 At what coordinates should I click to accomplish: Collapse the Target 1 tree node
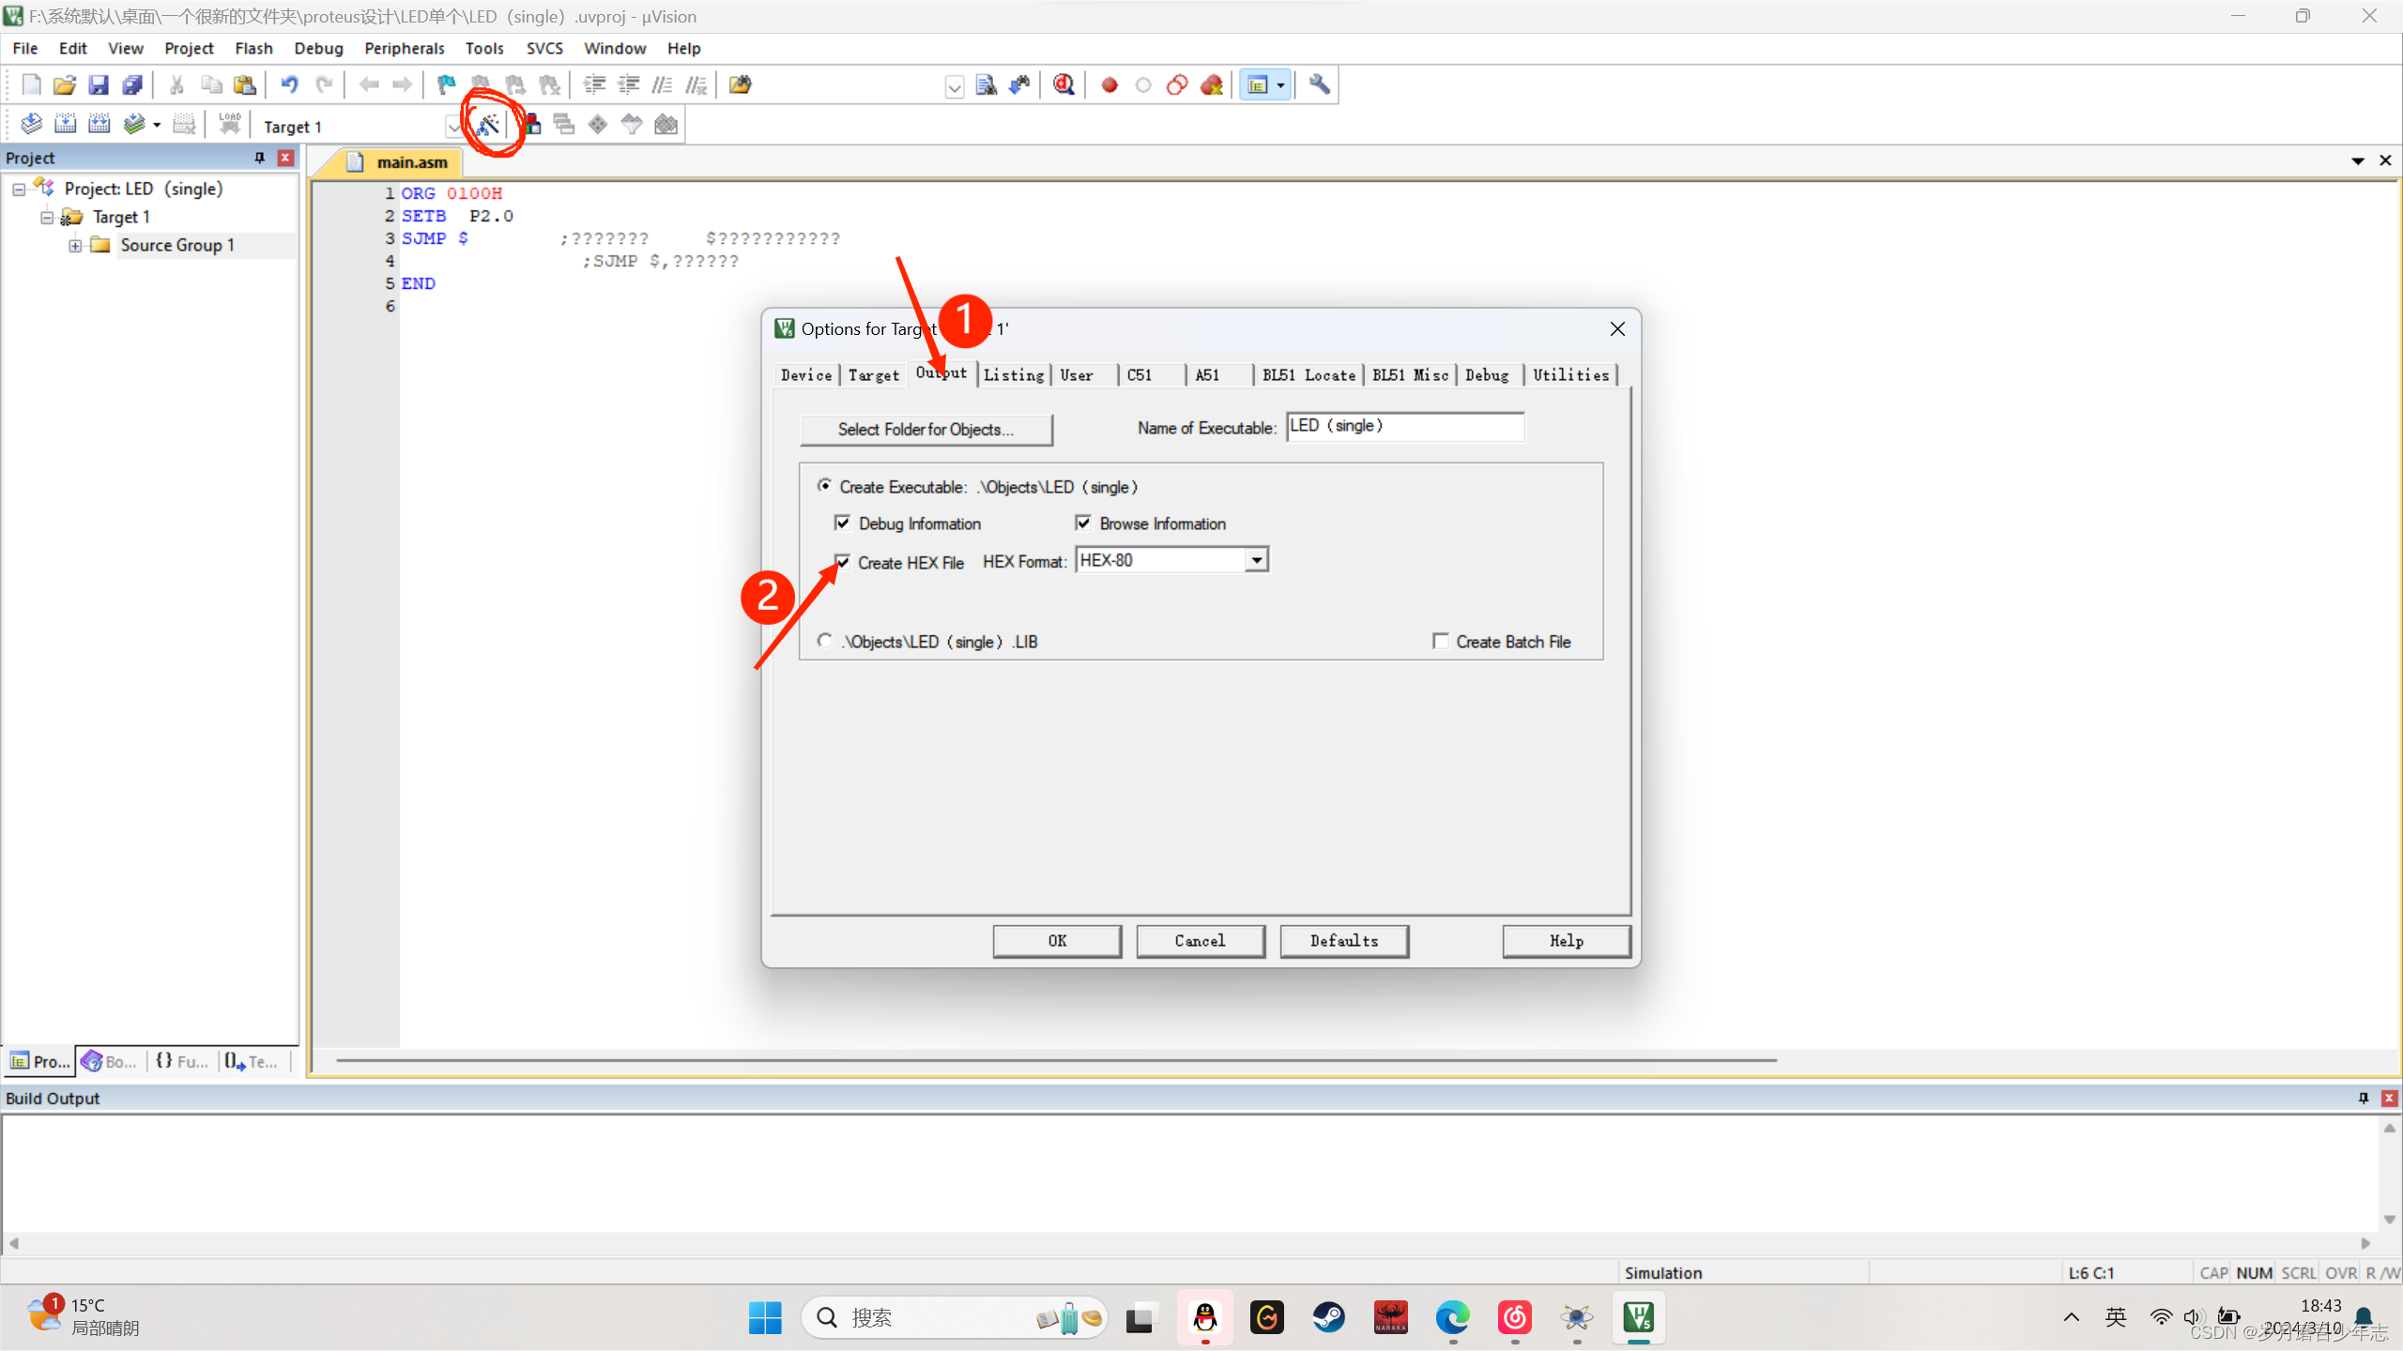coord(47,218)
